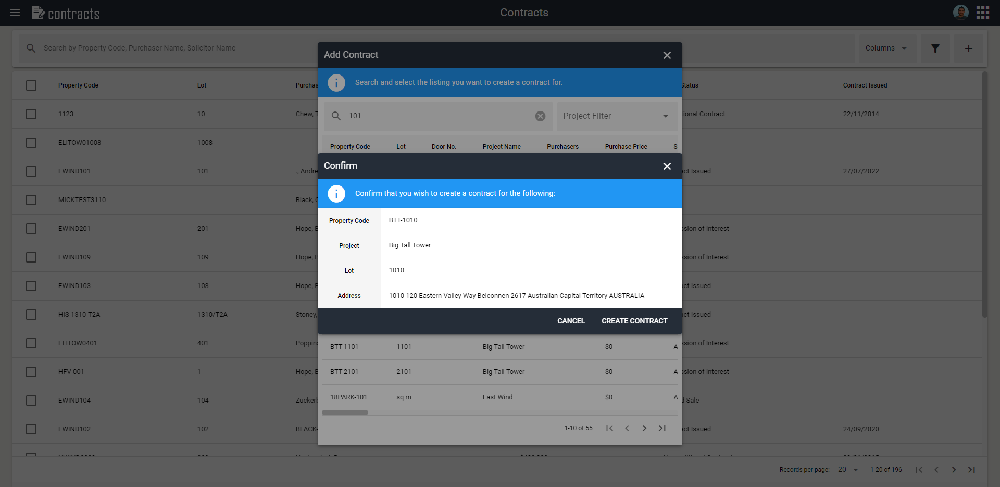Dismiss the Add Contract dialog
Viewport: 1000px width, 487px height.
point(667,55)
